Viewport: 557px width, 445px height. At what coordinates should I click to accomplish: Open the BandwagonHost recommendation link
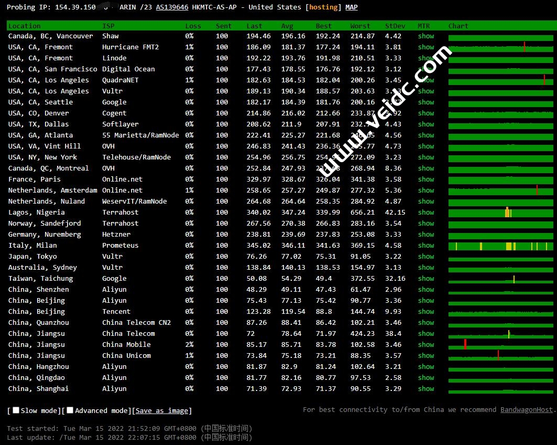[527, 409]
